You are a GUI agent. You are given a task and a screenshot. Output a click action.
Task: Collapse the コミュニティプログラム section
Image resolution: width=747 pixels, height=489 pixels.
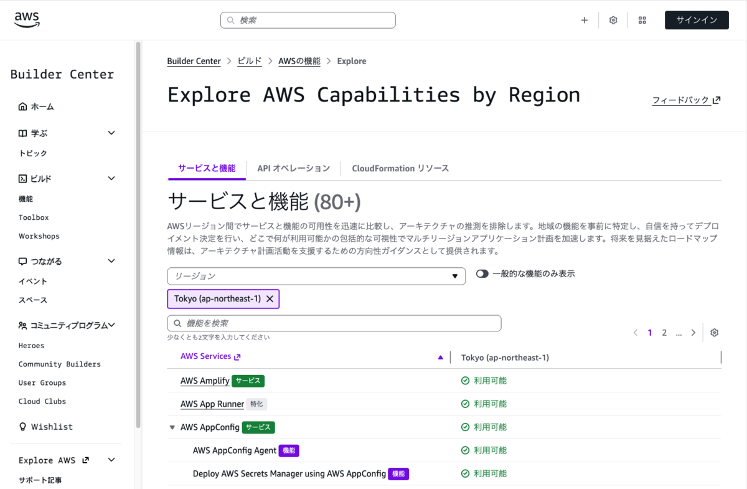[x=112, y=325]
